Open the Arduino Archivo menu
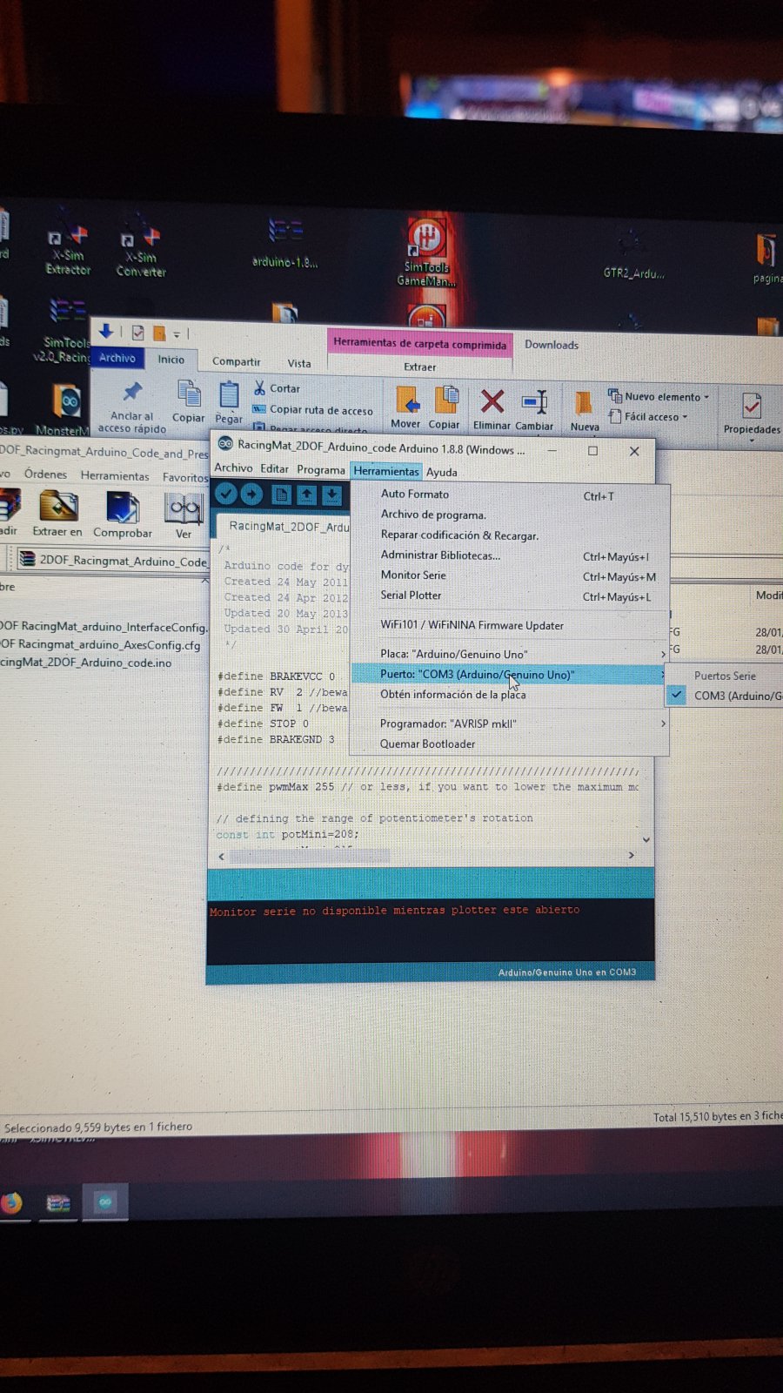Screen dimensions: 783x1393 233,468
